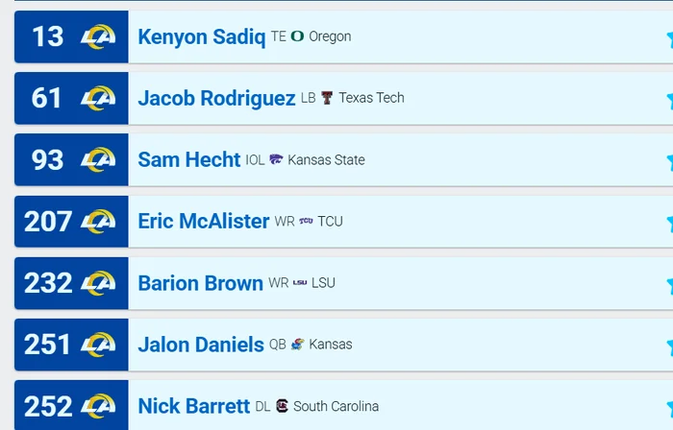This screenshot has height=430, width=673.
Task: Click the Oregon college logo
Action: [297, 36]
